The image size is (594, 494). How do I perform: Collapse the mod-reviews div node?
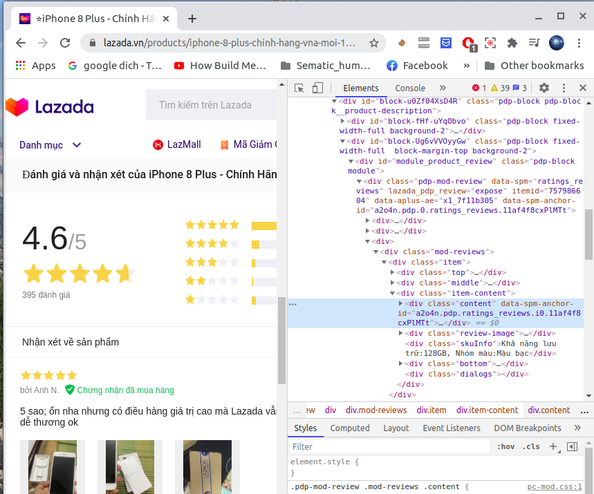tap(375, 251)
